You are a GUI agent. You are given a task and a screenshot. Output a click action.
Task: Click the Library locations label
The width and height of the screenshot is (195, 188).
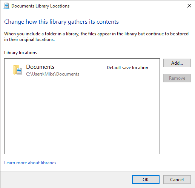(x=20, y=53)
